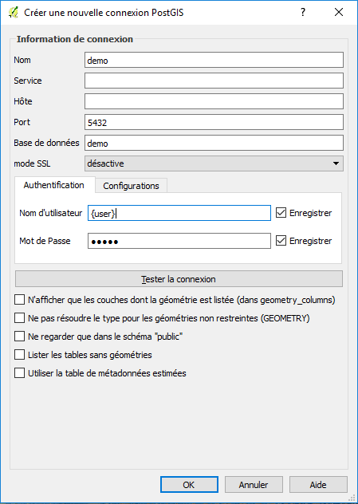Click the Annuler button
The image size is (358, 504).
click(x=254, y=485)
